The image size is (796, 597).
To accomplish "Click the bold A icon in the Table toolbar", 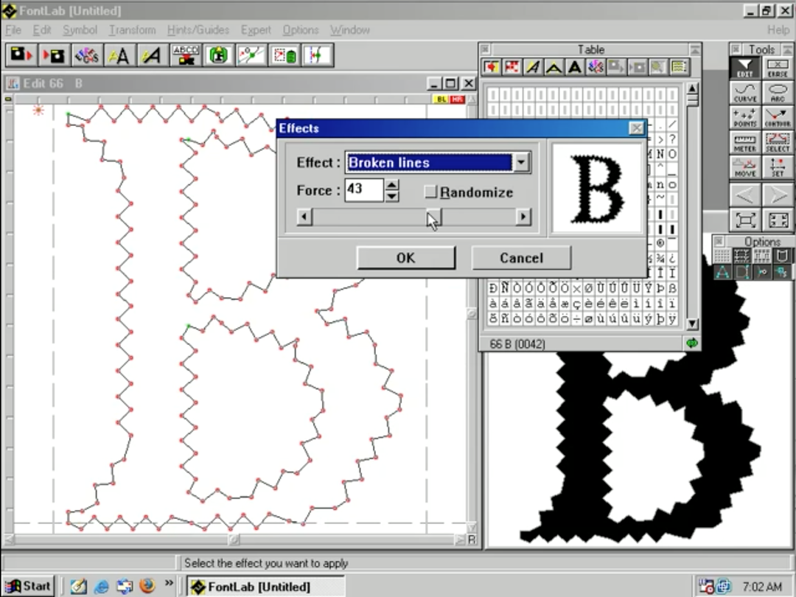I will [574, 67].
